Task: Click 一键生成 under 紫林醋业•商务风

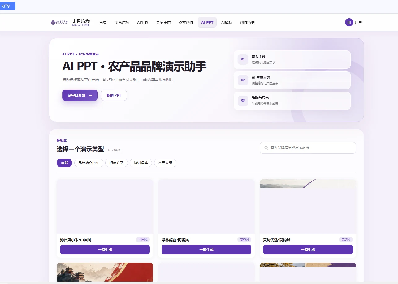Action: 206,250
